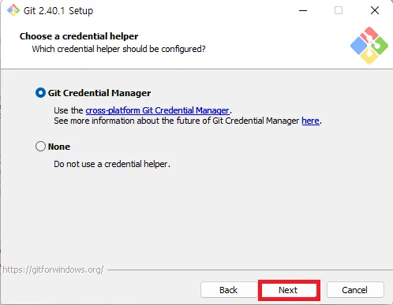Click the large Git logo in the header

tap(369, 46)
